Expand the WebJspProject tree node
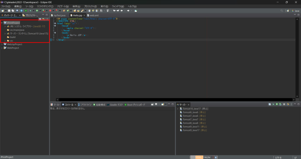This screenshot has width=301, height=159. coord(2,44)
